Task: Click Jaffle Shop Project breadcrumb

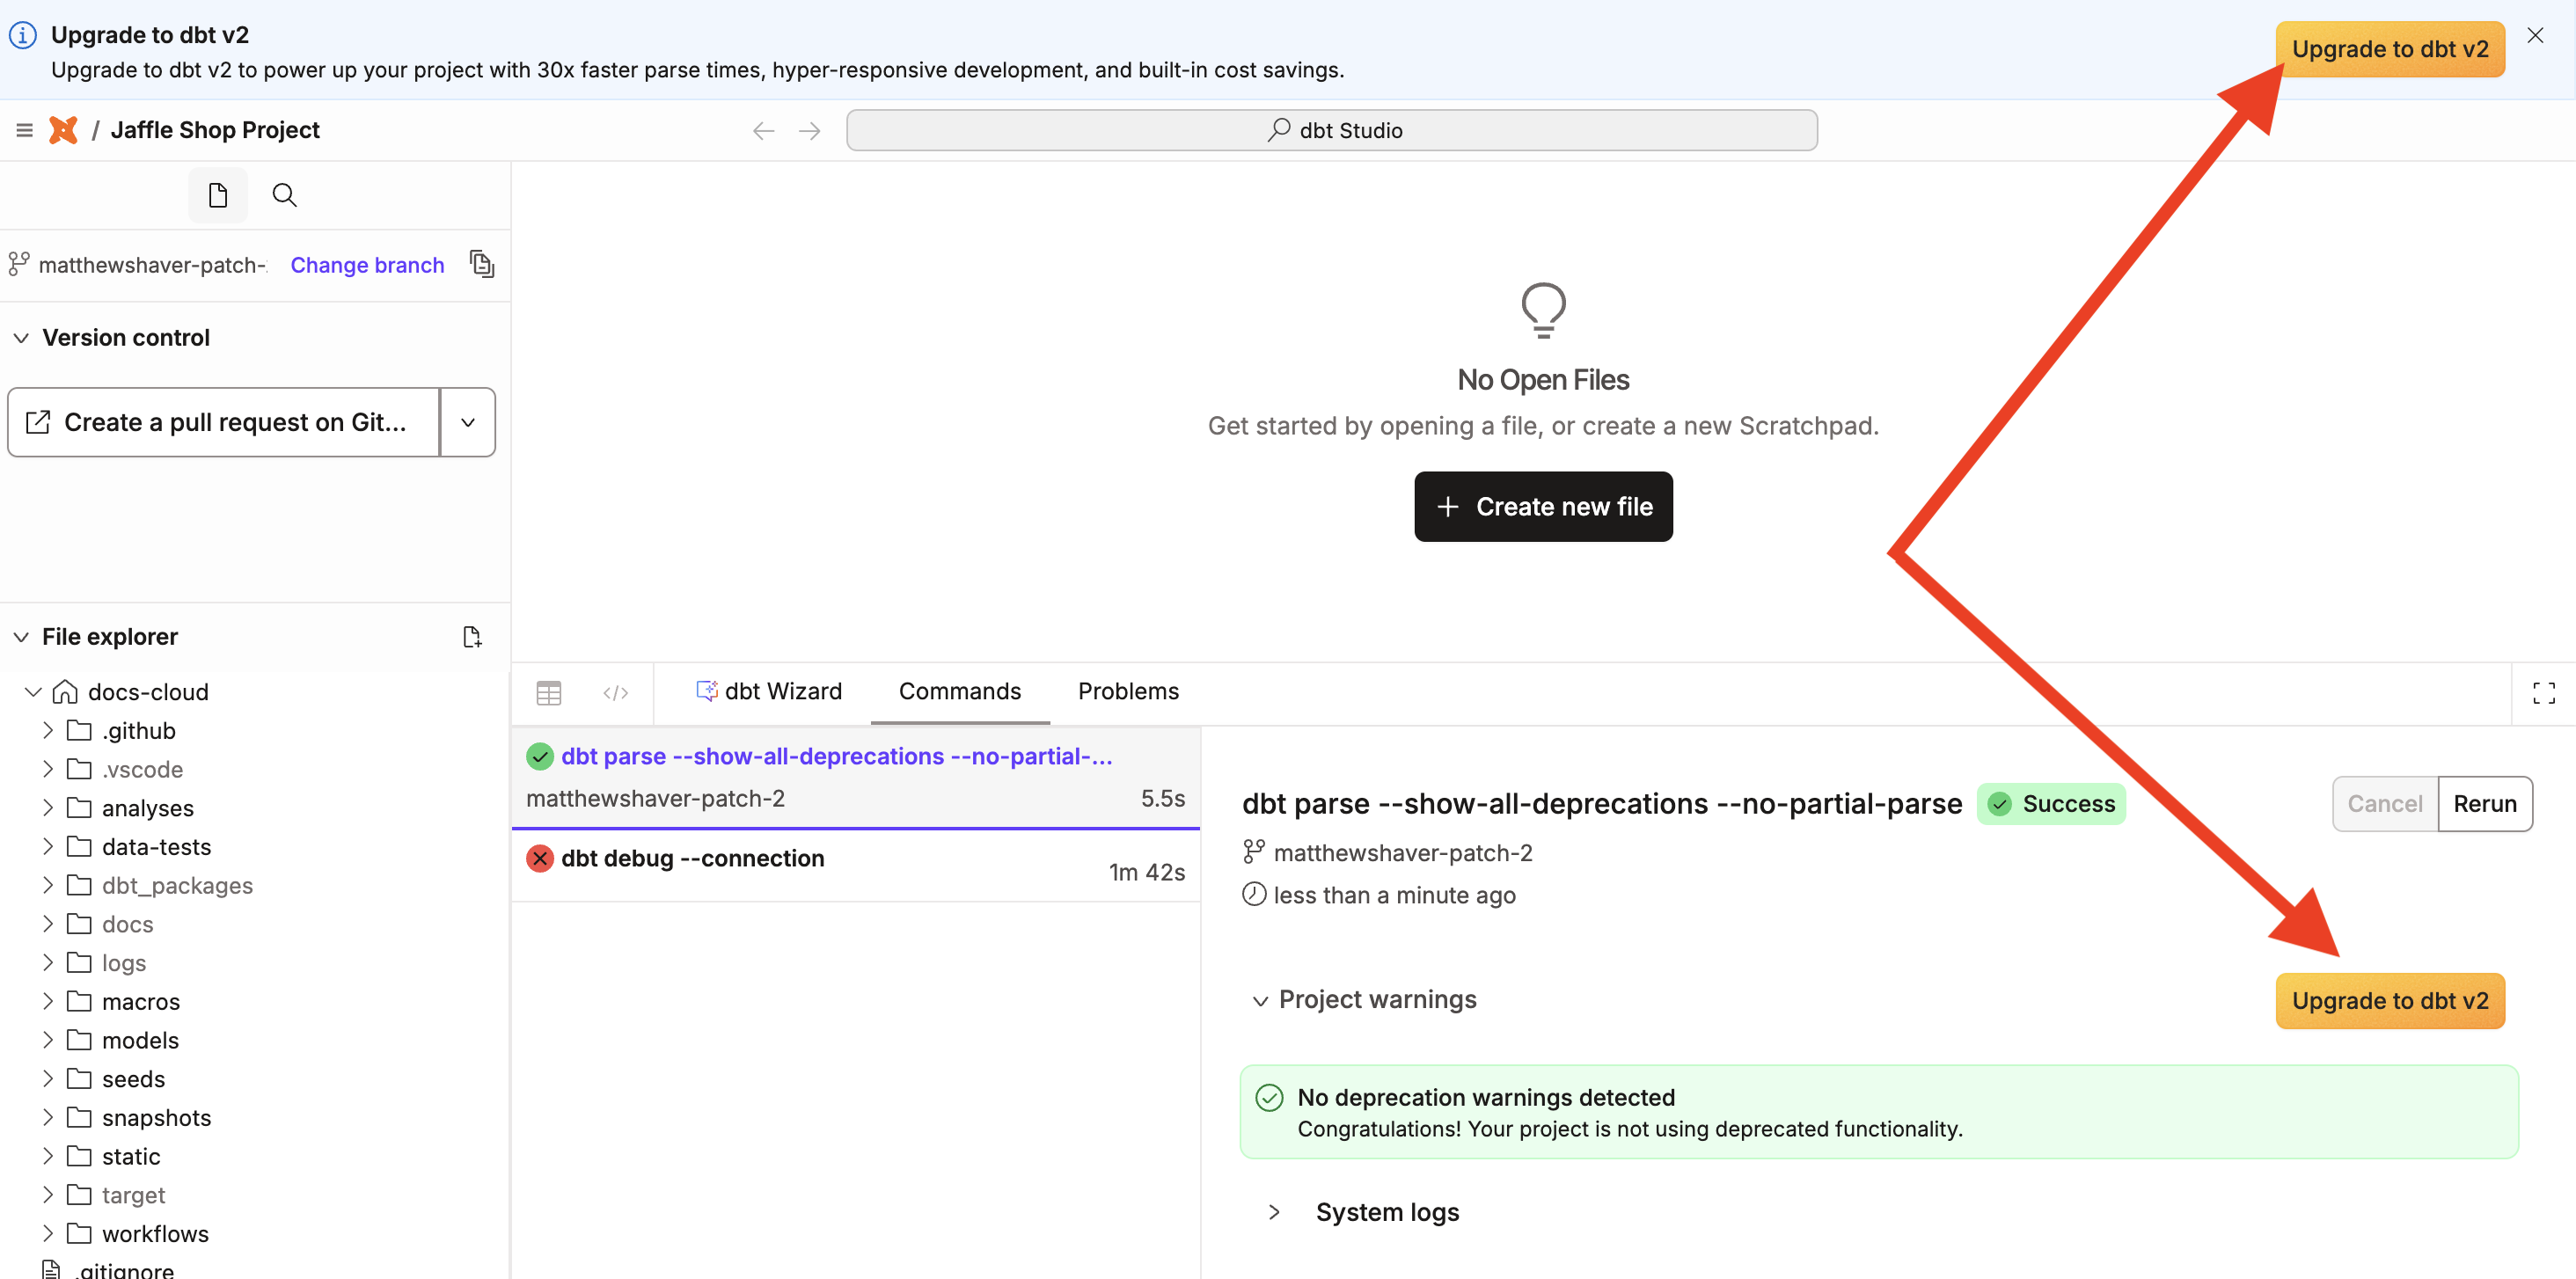Action: click(215, 130)
